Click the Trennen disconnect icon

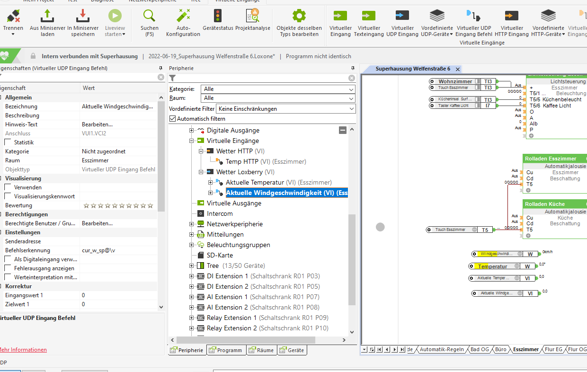pyautogui.click(x=13, y=17)
